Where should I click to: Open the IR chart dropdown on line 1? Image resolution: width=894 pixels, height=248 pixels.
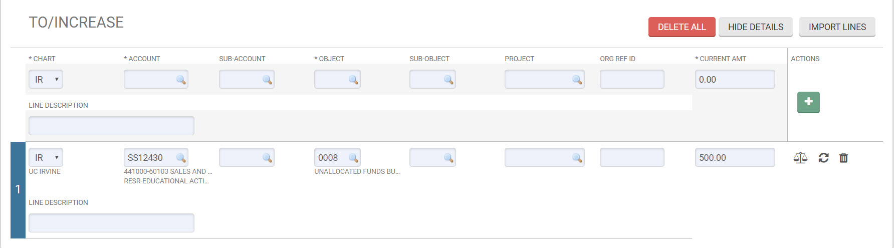pyautogui.click(x=46, y=157)
